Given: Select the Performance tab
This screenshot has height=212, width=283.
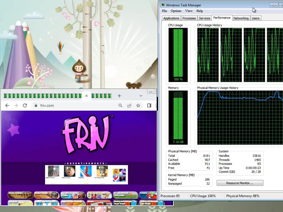Looking at the screenshot, I should pyautogui.click(x=222, y=18).
